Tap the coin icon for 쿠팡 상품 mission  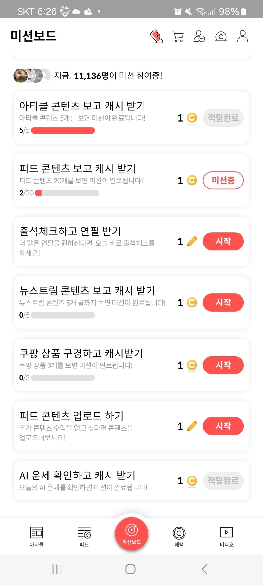192,365
